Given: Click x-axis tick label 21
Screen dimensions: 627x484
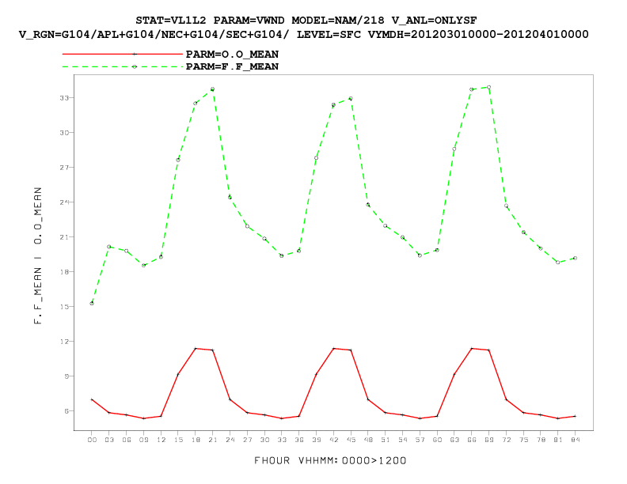Looking at the screenshot, I should coord(213,440).
